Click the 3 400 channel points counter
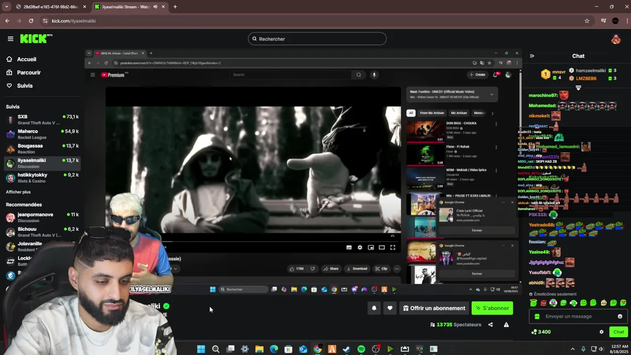 [x=541, y=332]
